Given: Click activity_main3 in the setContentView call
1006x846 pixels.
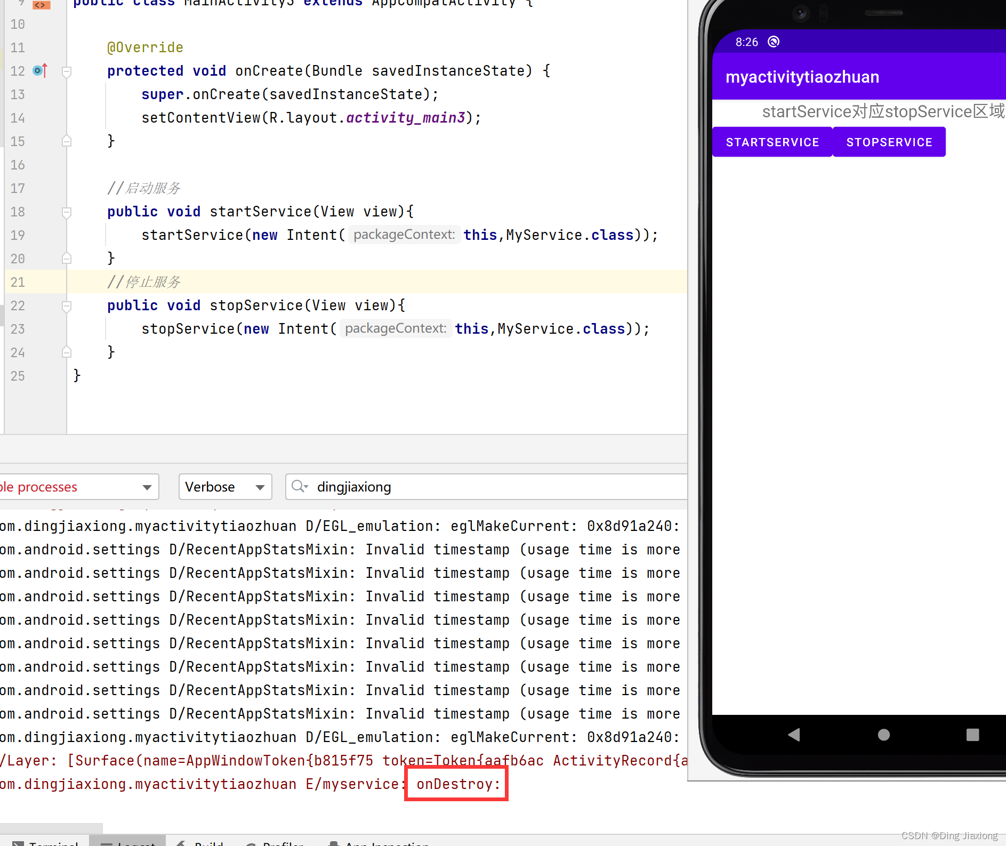Looking at the screenshot, I should (406, 117).
